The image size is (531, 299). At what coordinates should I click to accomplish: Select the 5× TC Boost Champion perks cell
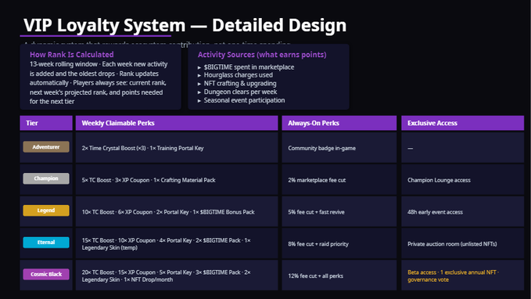point(177,180)
